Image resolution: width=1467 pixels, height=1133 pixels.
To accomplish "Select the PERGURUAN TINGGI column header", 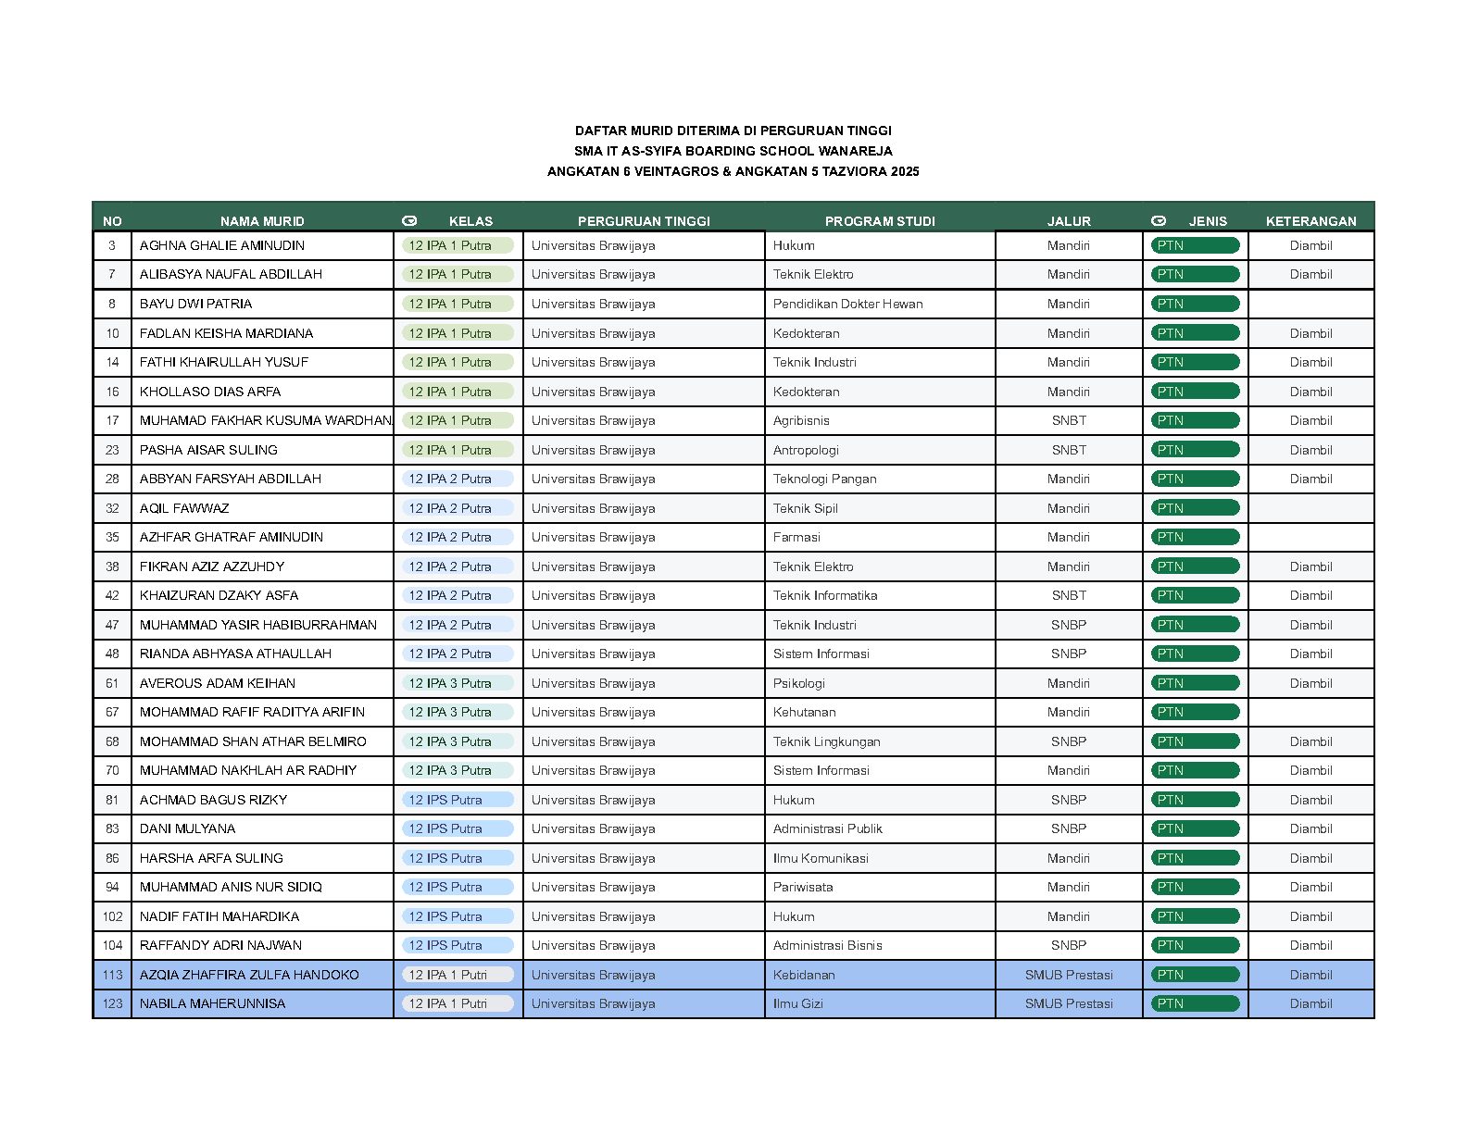I will (644, 221).
